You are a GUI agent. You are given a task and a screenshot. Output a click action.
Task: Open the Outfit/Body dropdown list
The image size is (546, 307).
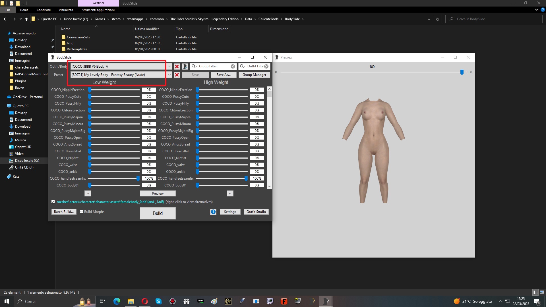[x=169, y=67]
